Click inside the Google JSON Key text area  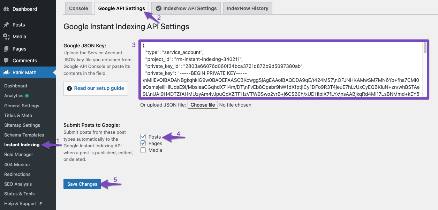point(282,70)
